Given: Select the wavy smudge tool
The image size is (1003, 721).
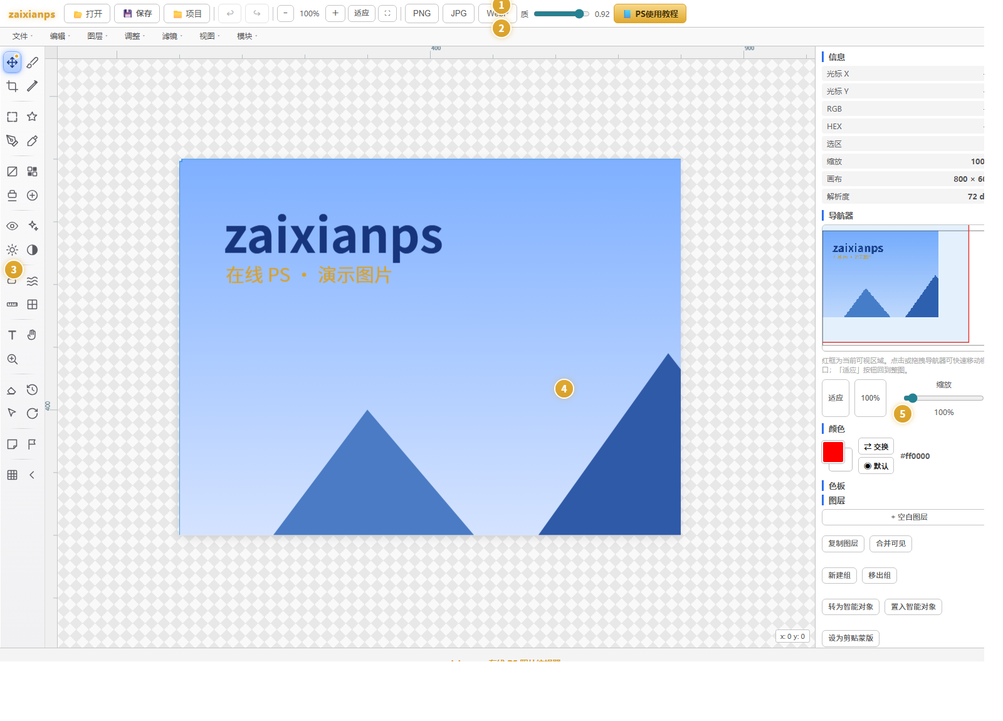Looking at the screenshot, I should click(33, 280).
